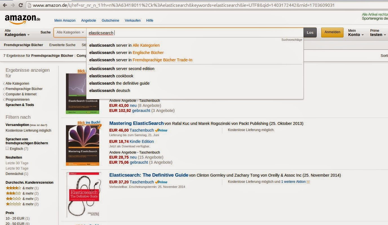
Task: Go to Programmieren in sidebar
Action: [x=17, y=100]
